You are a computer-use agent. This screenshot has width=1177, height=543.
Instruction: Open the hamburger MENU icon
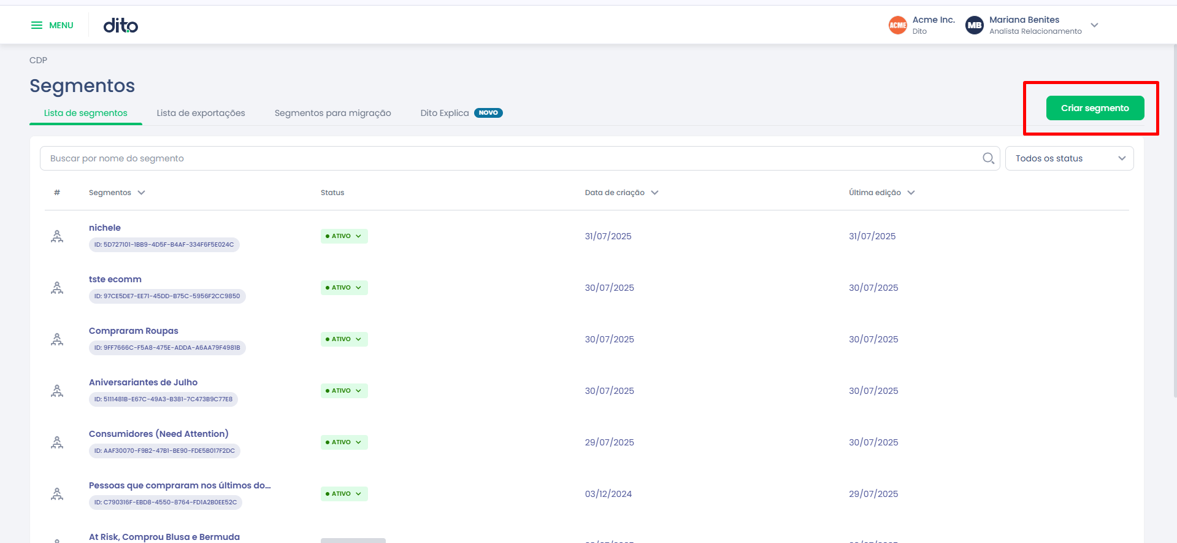37,25
